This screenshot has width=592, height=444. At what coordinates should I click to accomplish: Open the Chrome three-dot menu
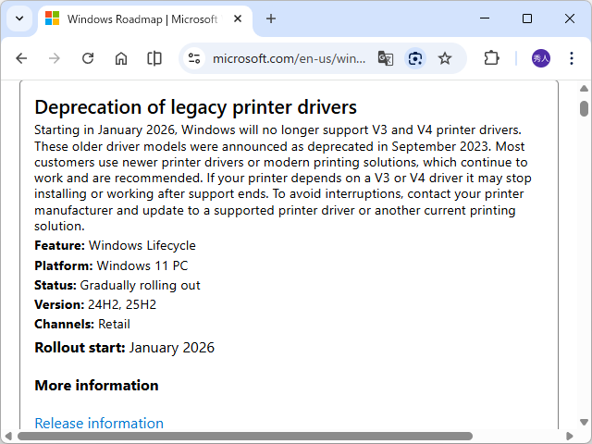click(572, 58)
